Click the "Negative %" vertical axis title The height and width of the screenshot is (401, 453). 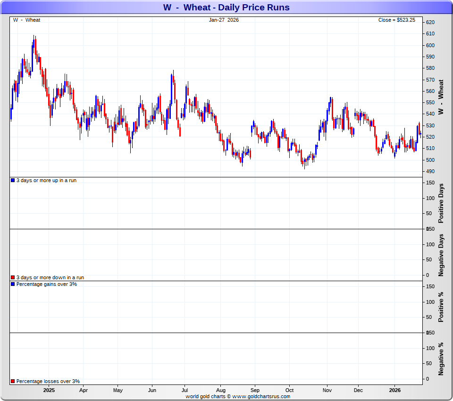click(x=441, y=359)
